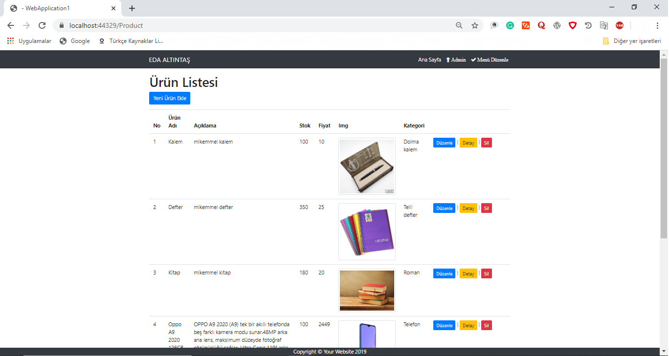Open the YAB extension icon

pyautogui.click(x=620, y=25)
